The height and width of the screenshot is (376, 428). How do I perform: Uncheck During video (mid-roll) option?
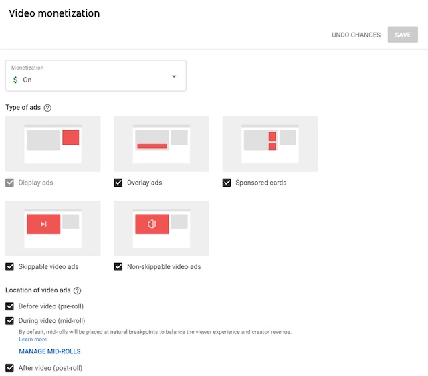coord(9,321)
